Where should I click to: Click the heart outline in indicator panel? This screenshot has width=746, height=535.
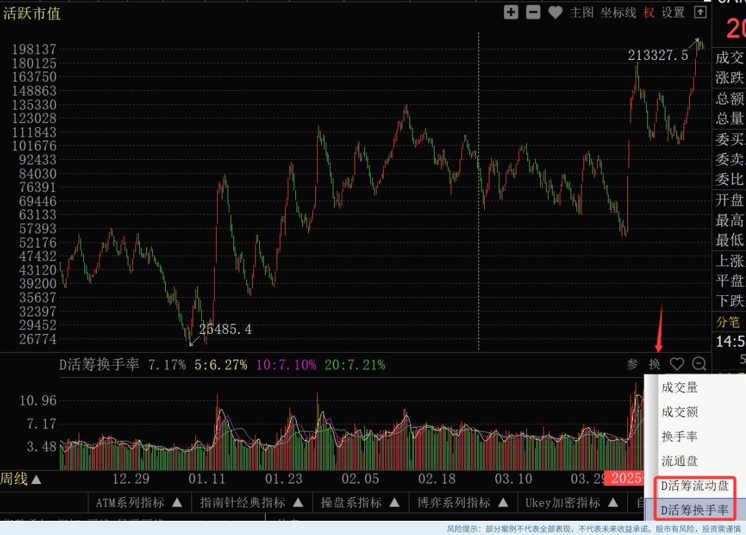point(676,364)
